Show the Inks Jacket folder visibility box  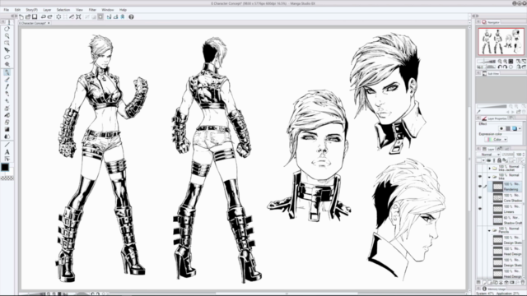click(480, 168)
